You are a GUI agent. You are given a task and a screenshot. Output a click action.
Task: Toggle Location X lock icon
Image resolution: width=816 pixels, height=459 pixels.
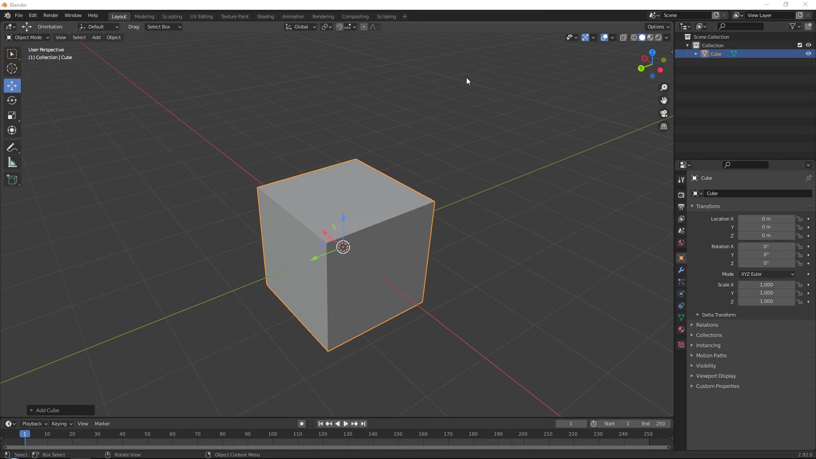800,219
